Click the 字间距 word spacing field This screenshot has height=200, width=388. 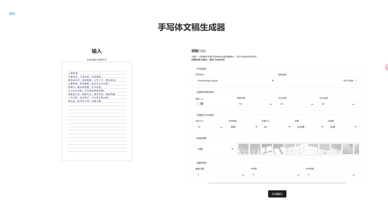coord(277,175)
